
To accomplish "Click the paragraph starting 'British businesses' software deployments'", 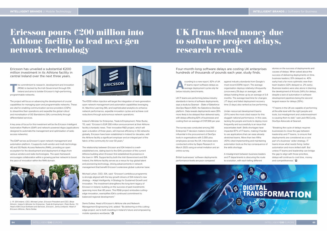I will tap(196, 159).
